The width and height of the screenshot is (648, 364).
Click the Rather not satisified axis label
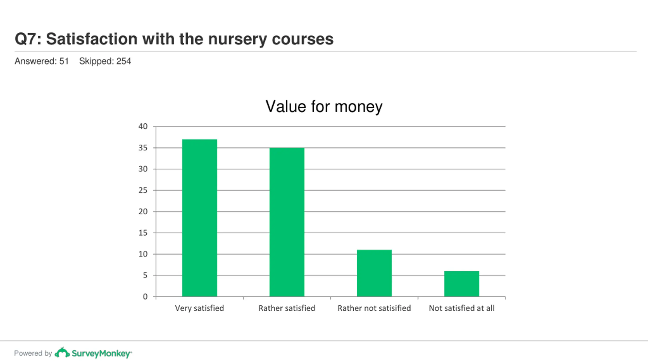tap(374, 308)
